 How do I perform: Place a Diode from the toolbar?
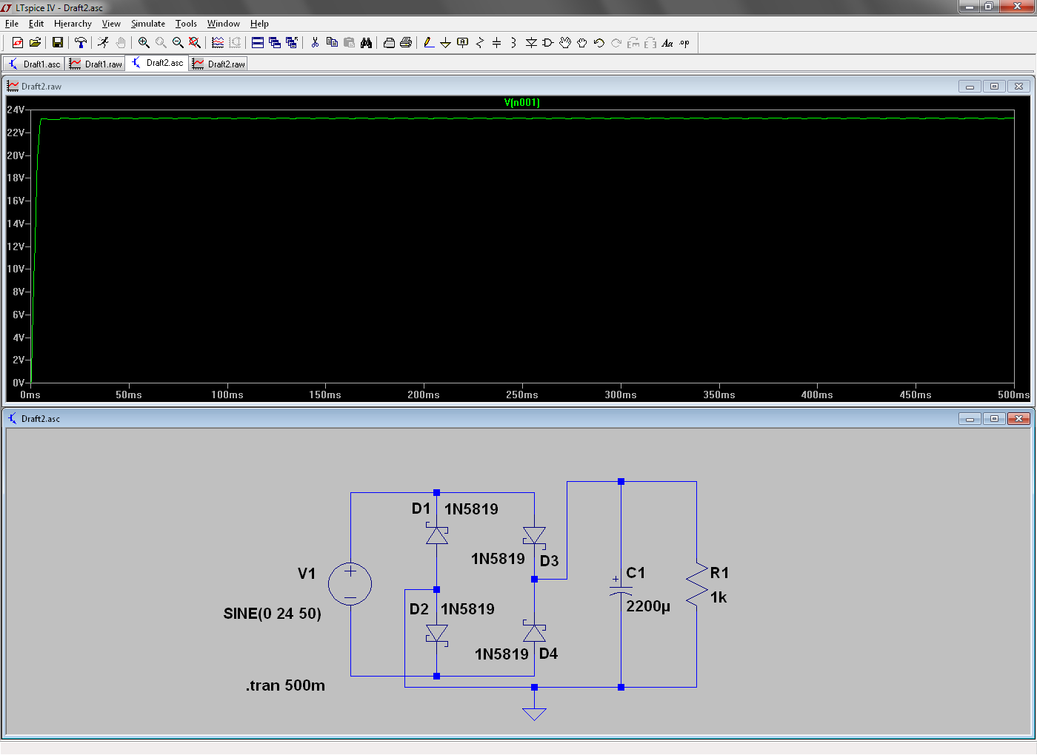pos(531,43)
